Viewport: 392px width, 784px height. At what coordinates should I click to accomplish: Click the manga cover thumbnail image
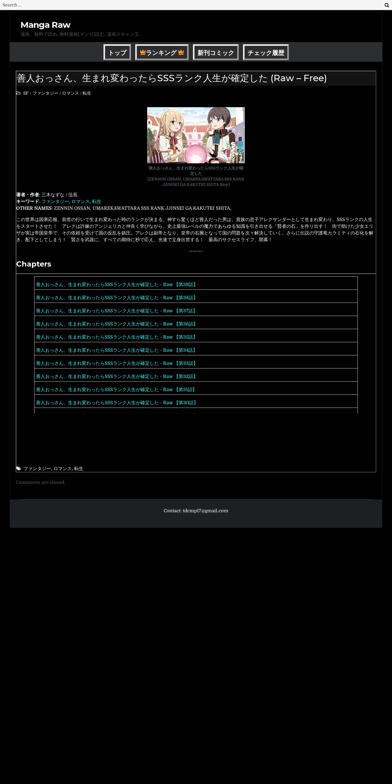[196, 135]
